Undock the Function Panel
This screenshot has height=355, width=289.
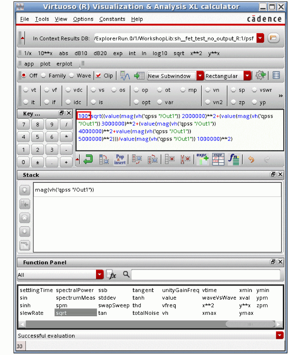[273, 262]
